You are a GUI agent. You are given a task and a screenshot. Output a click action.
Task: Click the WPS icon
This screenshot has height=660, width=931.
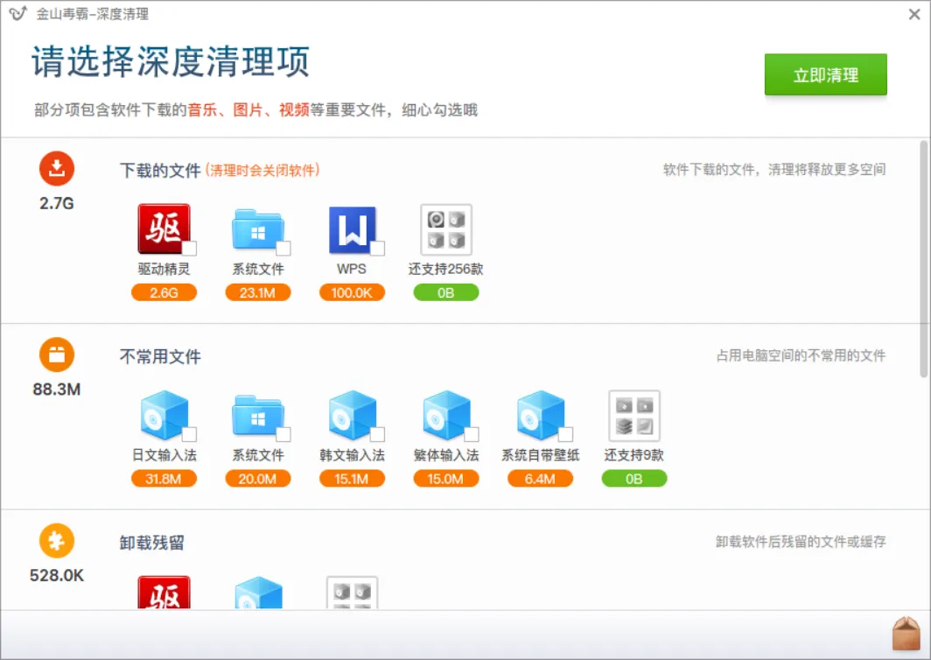[352, 230]
